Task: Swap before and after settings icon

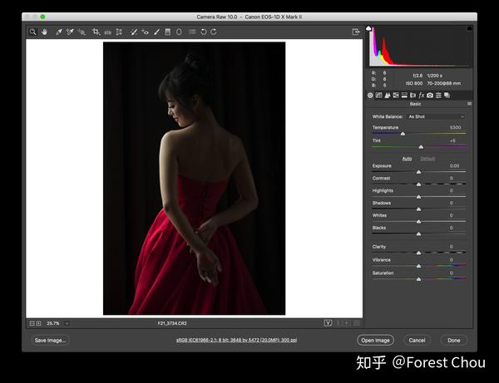Action: 338,323
